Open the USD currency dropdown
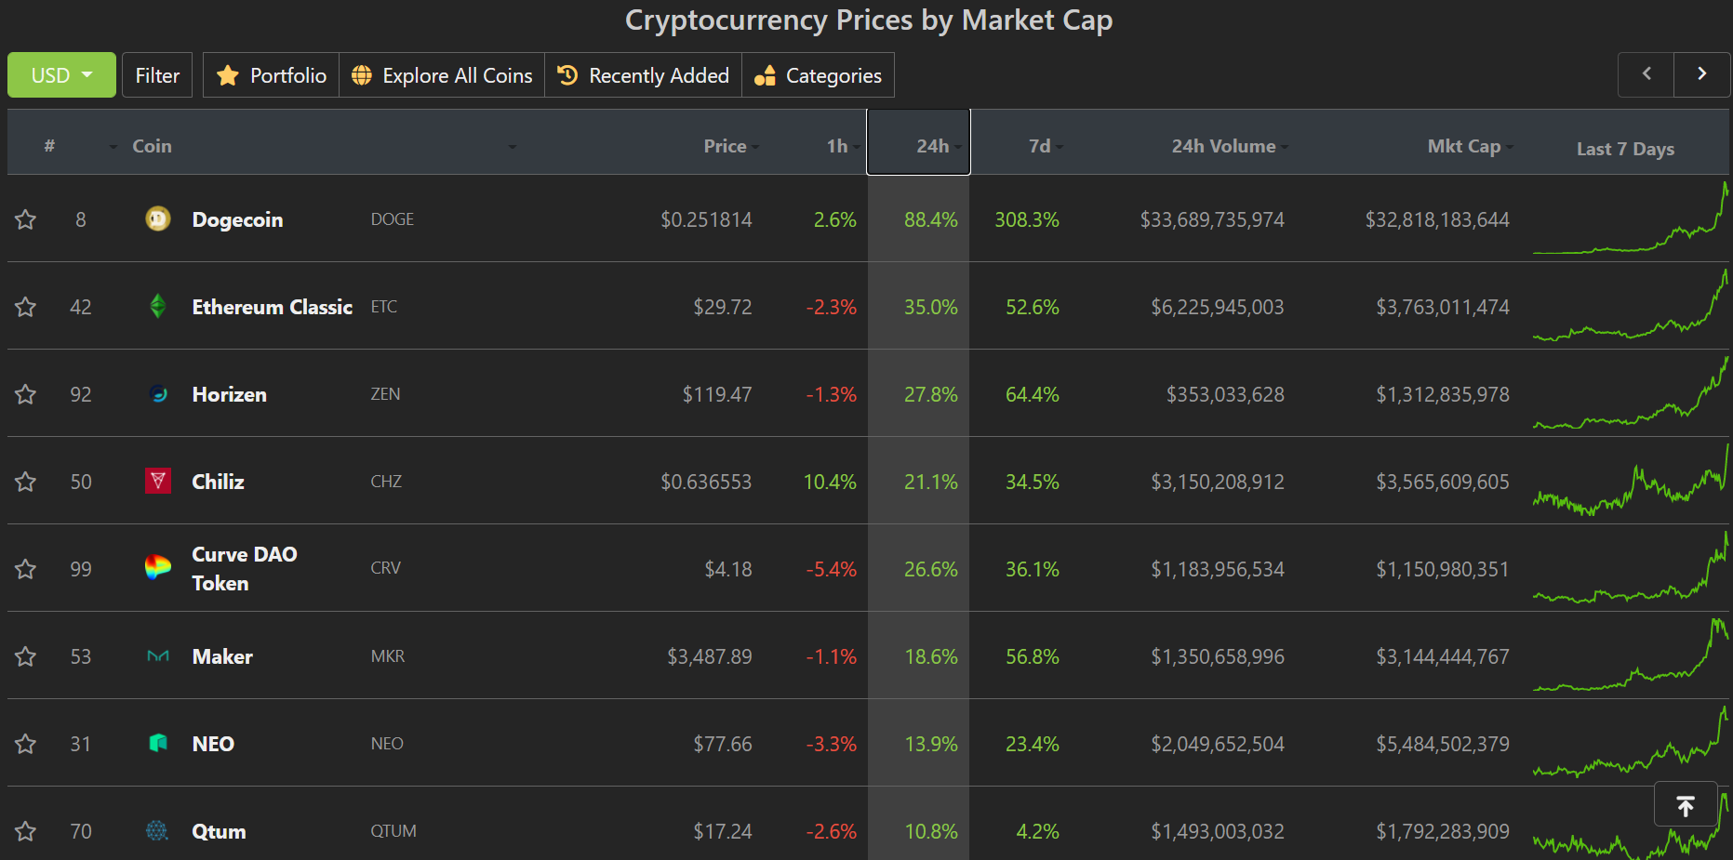This screenshot has width=1733, height=860. point(61,75)
